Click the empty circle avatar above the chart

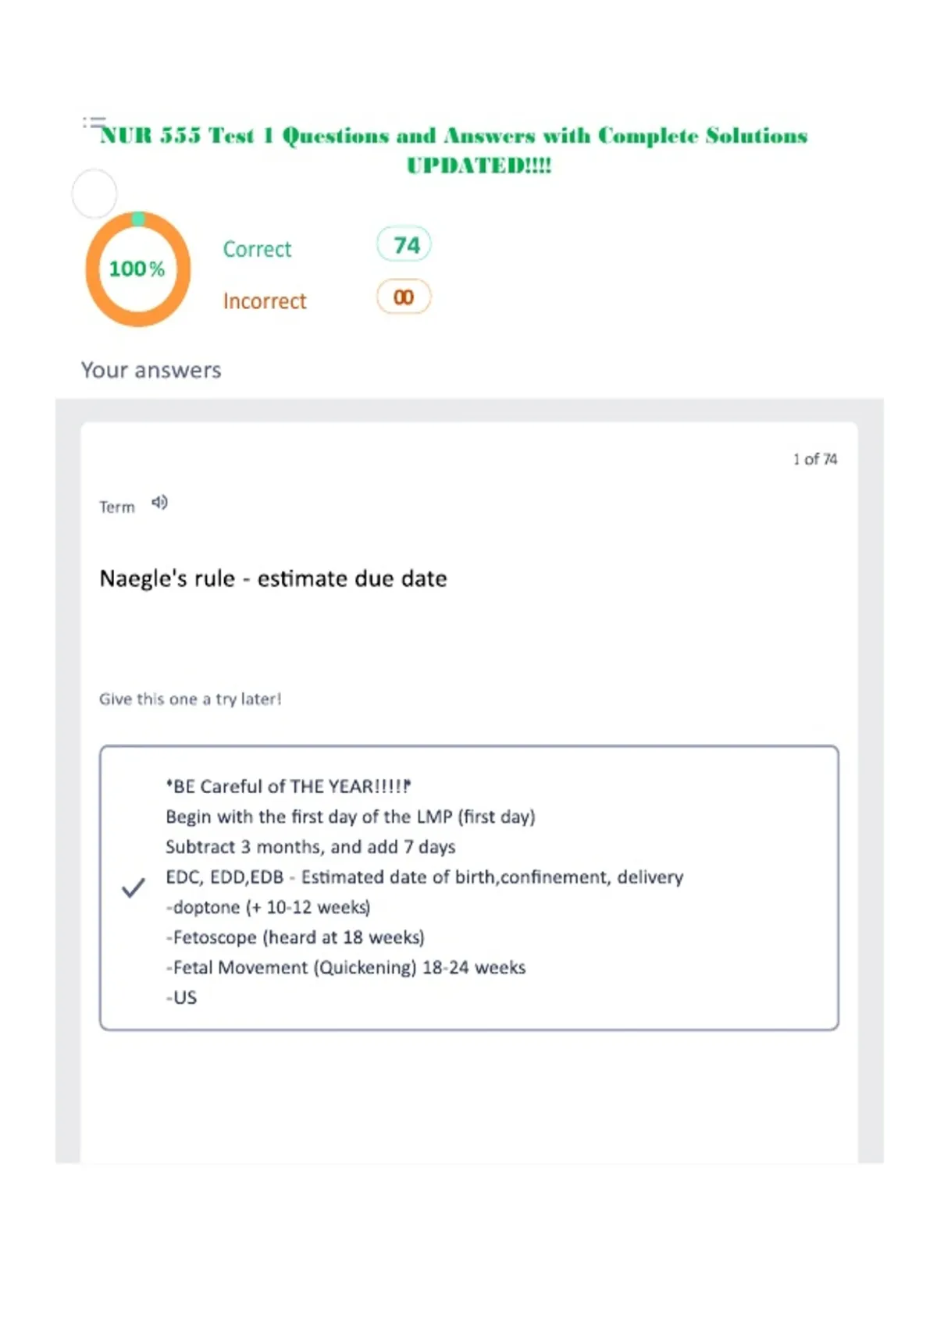(x=94, y=194)
